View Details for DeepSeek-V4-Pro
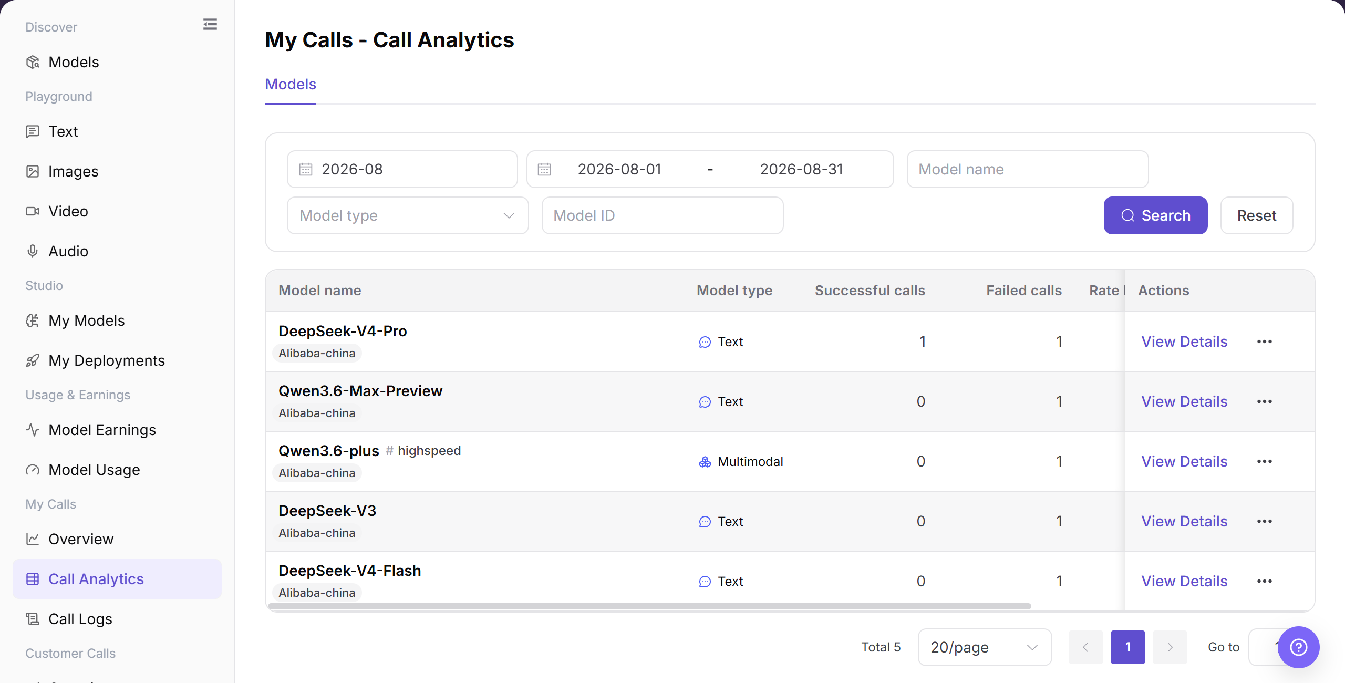The width and height of the screenshot is (1345, 683). point(1184,341)
